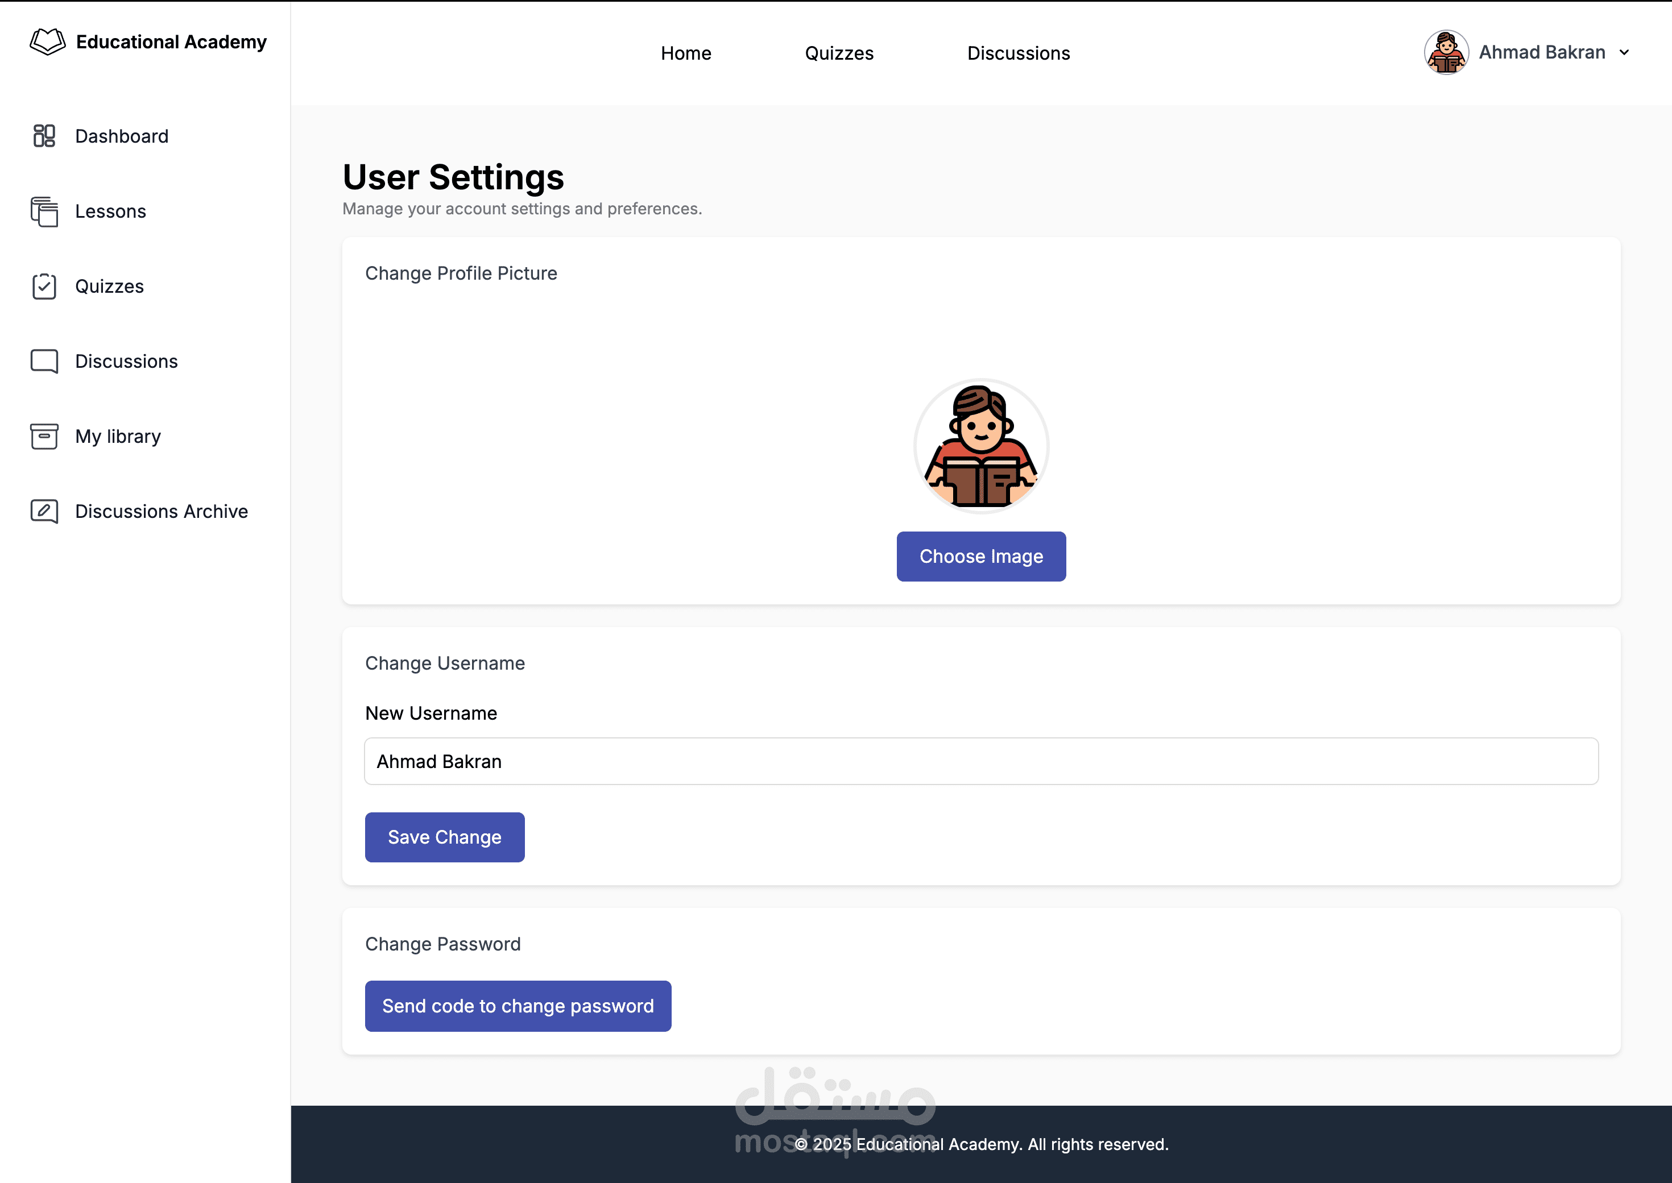Click the Quizzes clipboard check icon
This screenshot has width=1672, height=1183.
click(x=44, y=287)
